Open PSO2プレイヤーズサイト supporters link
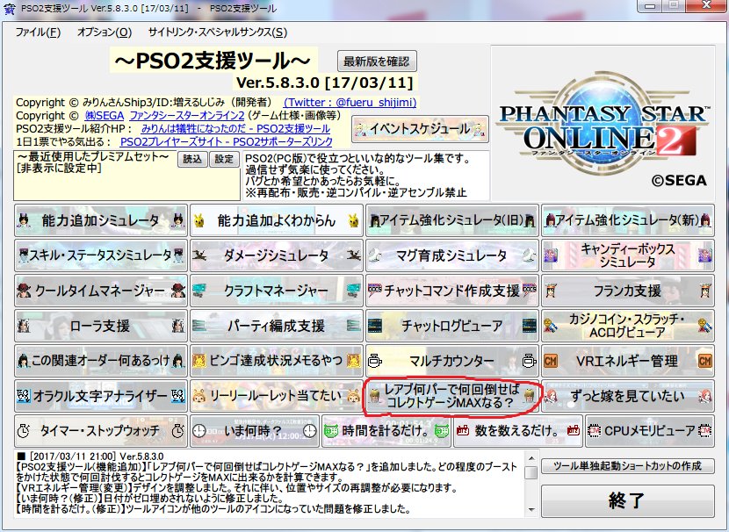 (227, 141)
